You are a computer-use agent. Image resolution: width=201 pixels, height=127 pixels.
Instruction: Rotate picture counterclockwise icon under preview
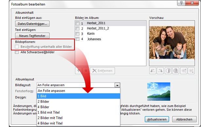(x=153, y=71)
